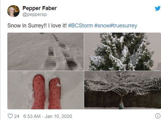Click the 6:53 AM timestamp
The height and width of the screenshot is (120, 161).
point(32,116)
